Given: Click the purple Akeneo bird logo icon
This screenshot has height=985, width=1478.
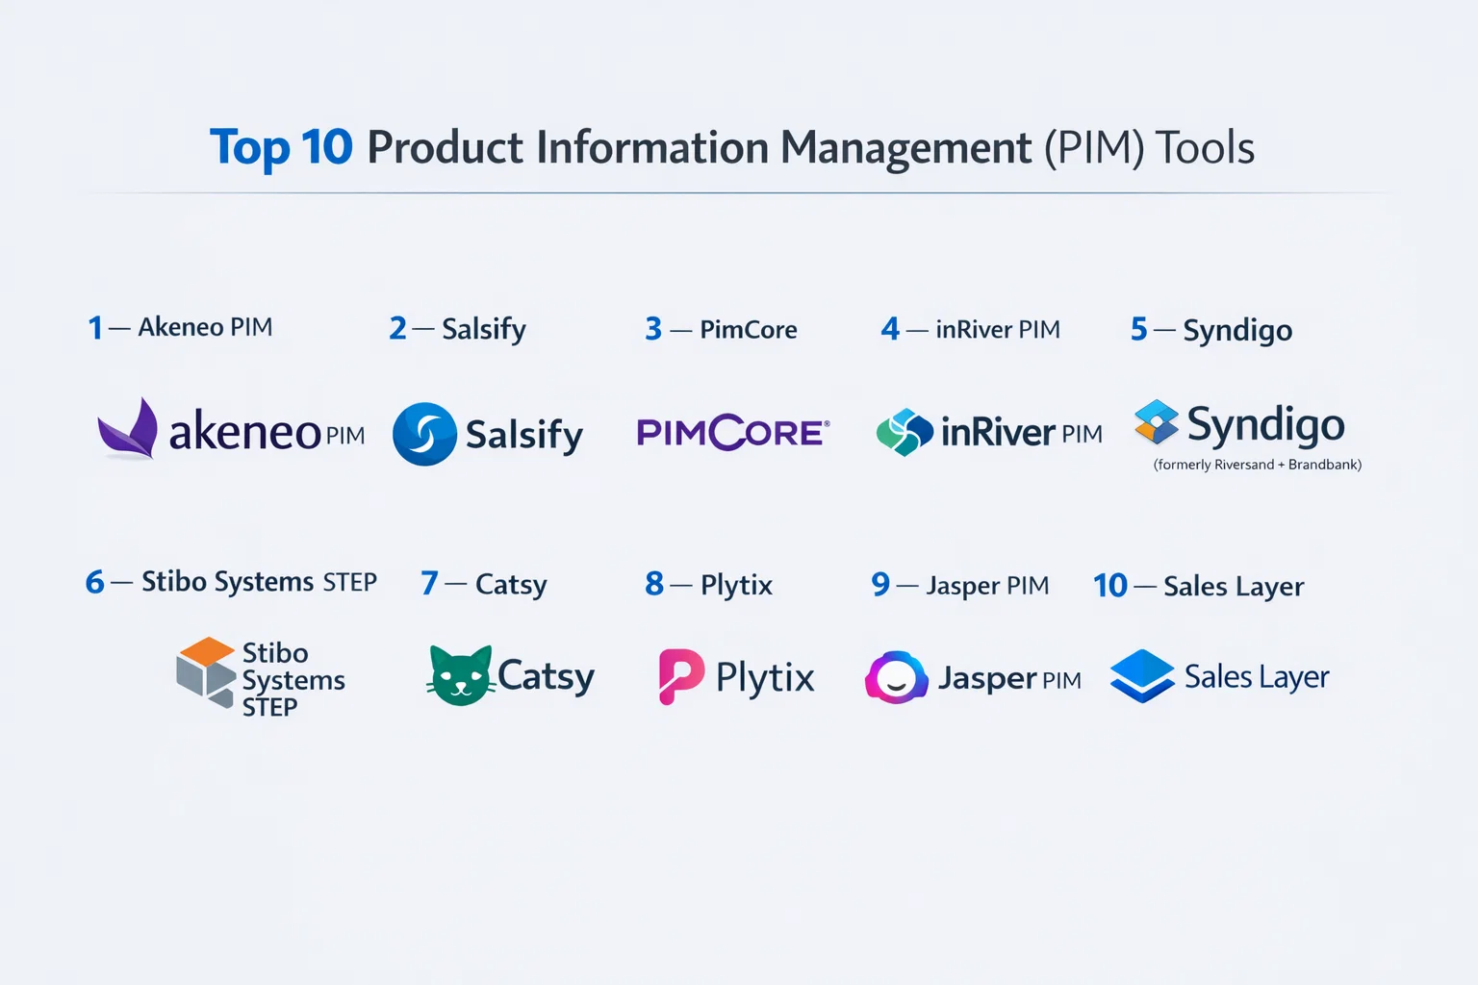Looking at the screenshot, I should pyautogui.click(x=129, y=429).
